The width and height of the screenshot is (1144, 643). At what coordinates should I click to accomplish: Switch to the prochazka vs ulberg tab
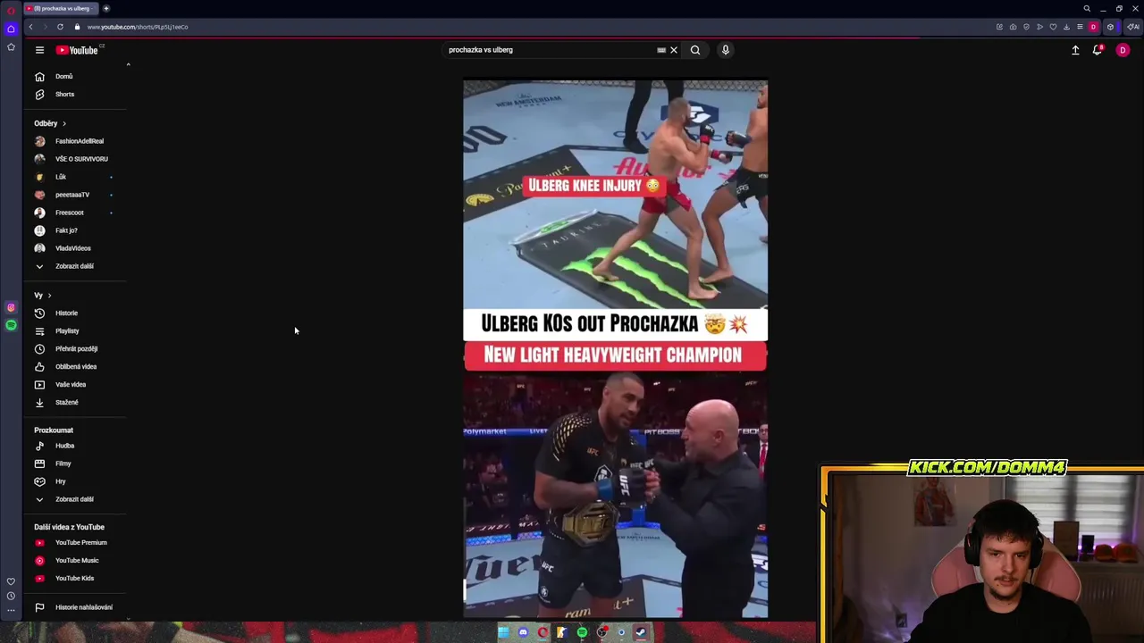[62, 8]
